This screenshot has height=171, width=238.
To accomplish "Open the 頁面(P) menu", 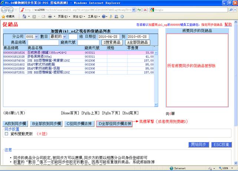I will point(63,17).
